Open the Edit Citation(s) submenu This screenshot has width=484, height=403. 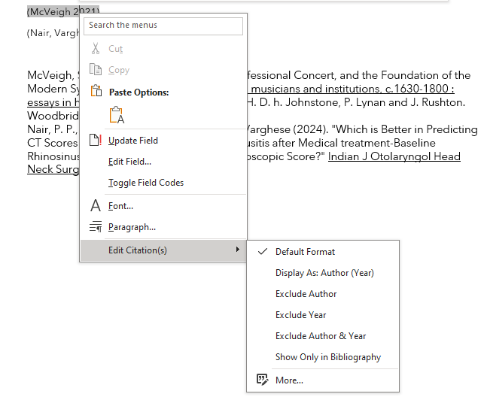click(138, 250)
